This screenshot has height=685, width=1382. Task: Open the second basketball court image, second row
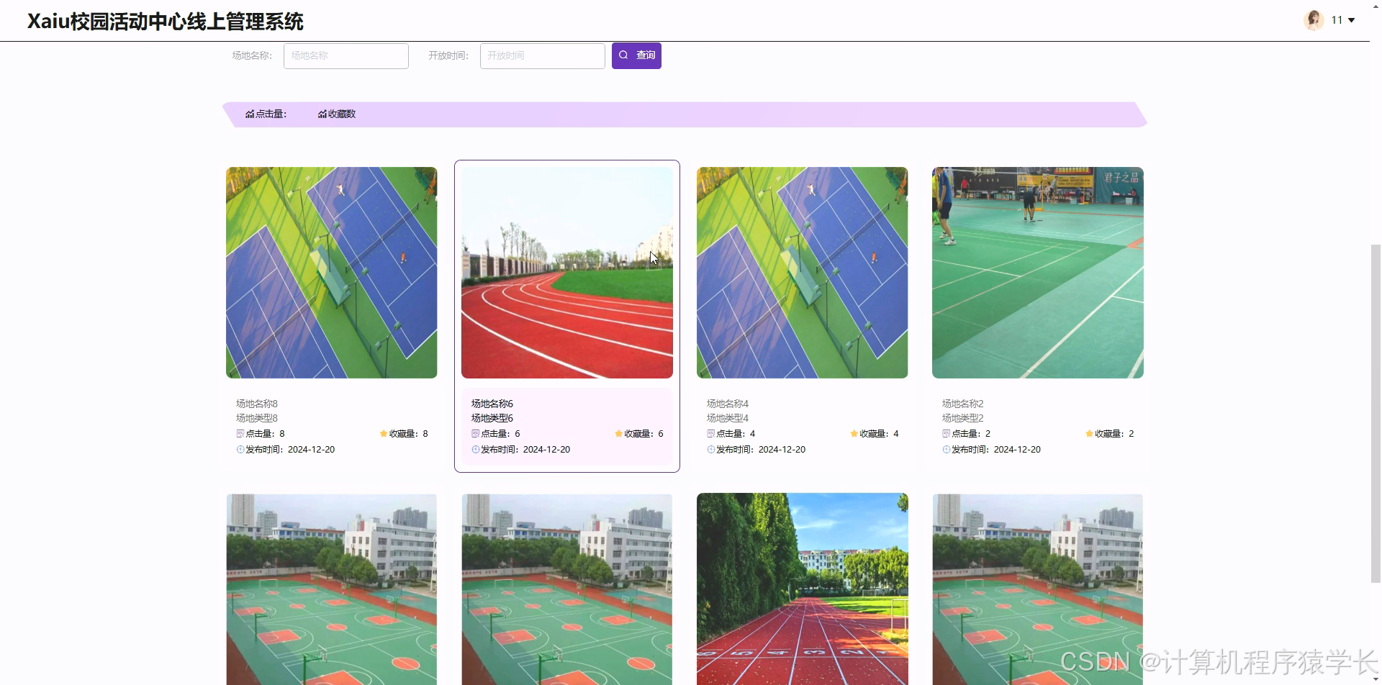click(567, 589)
